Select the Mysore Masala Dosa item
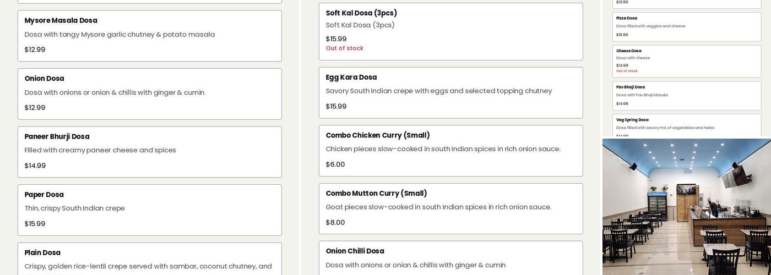 pos(149,36)
